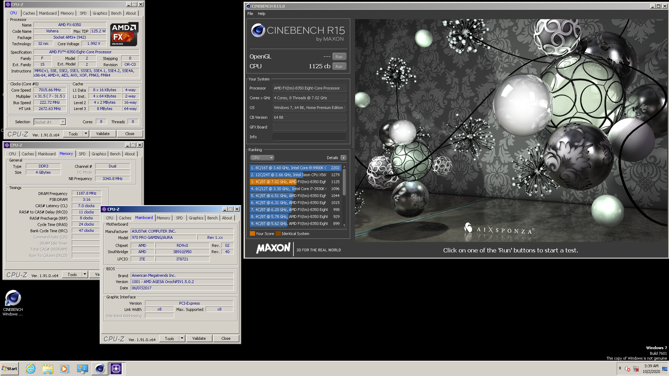Select ranking row '8C/16T @ 3.60 GHz, Intel Core i9-9900K'
The width and height of the screenshot is (669, 376).
295,168
